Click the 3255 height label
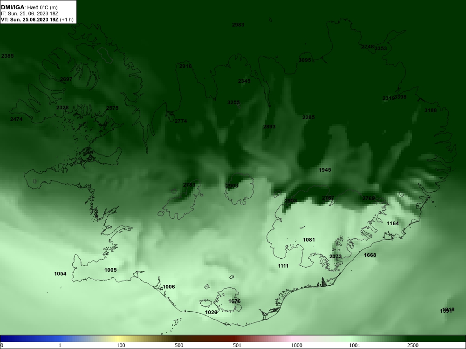The image size is (466, 349). [233, 103]
